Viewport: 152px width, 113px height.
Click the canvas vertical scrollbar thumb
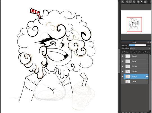click(x=119, y=61)
